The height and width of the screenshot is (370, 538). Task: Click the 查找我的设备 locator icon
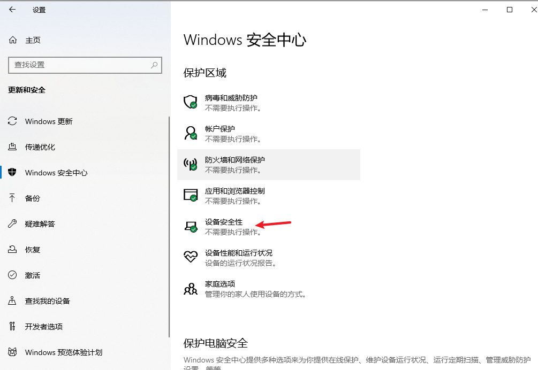[12, 301]
